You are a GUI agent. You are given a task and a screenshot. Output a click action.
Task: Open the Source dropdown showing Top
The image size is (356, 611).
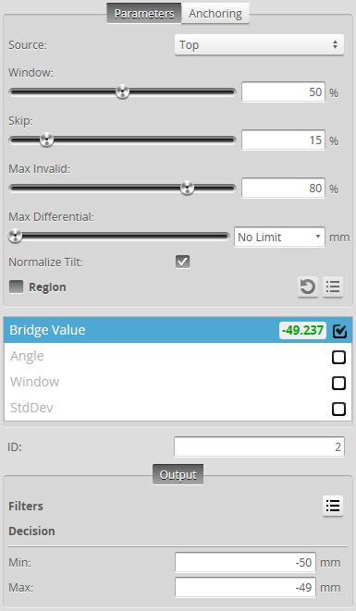click(x=259, y=44)
